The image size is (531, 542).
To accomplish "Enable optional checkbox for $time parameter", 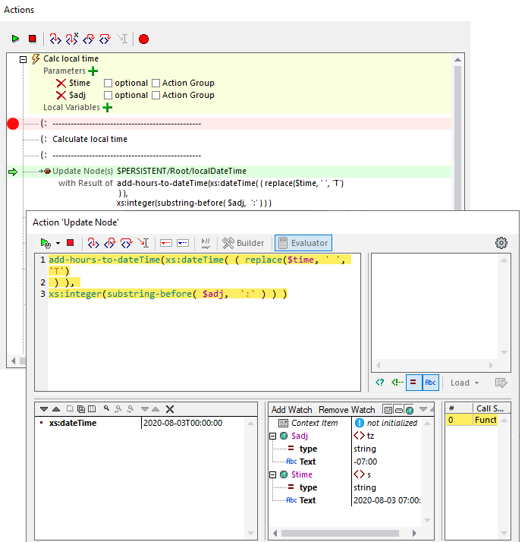I will point(108,84).
